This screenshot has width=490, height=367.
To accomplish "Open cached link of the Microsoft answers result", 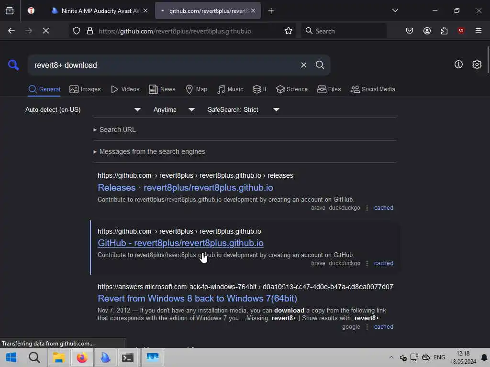I will [x=383, y=327].
